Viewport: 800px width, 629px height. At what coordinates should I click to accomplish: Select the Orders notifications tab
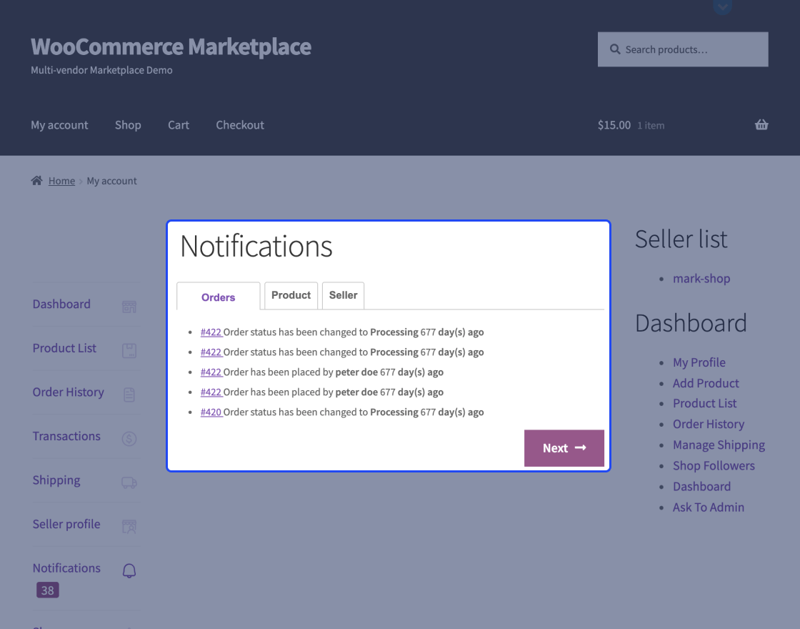coord(218,297)
